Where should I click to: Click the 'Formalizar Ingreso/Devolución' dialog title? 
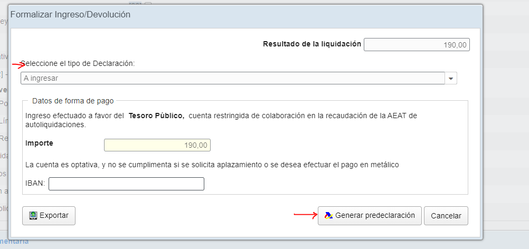click(x=70, y=15)
